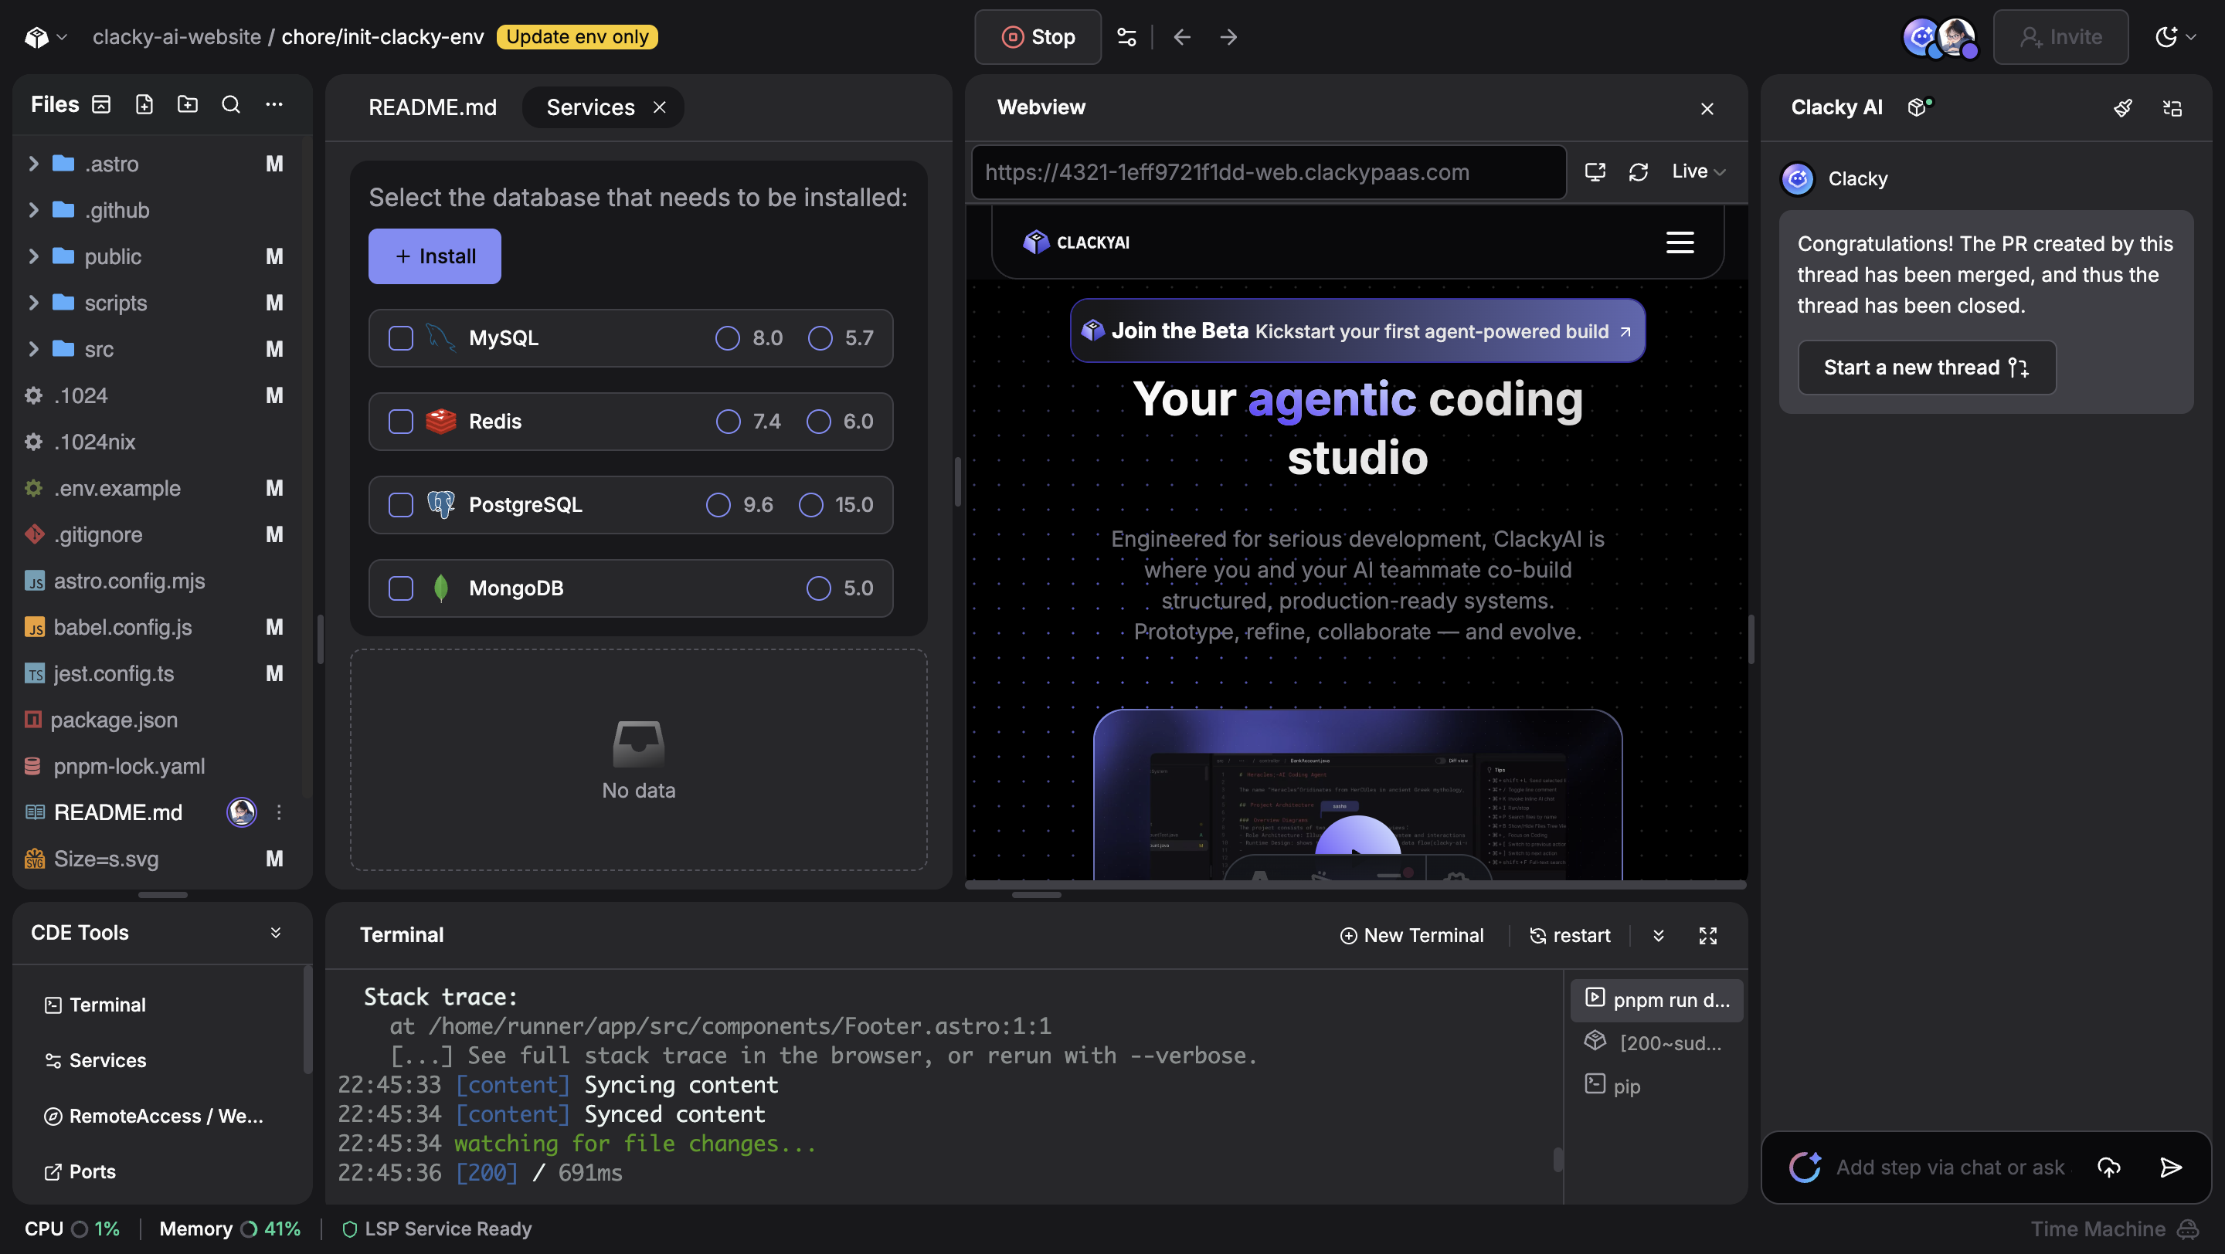Expand the src folder
The height and width of the screenshot is (1254, 2225).
(x=32, y=349)
